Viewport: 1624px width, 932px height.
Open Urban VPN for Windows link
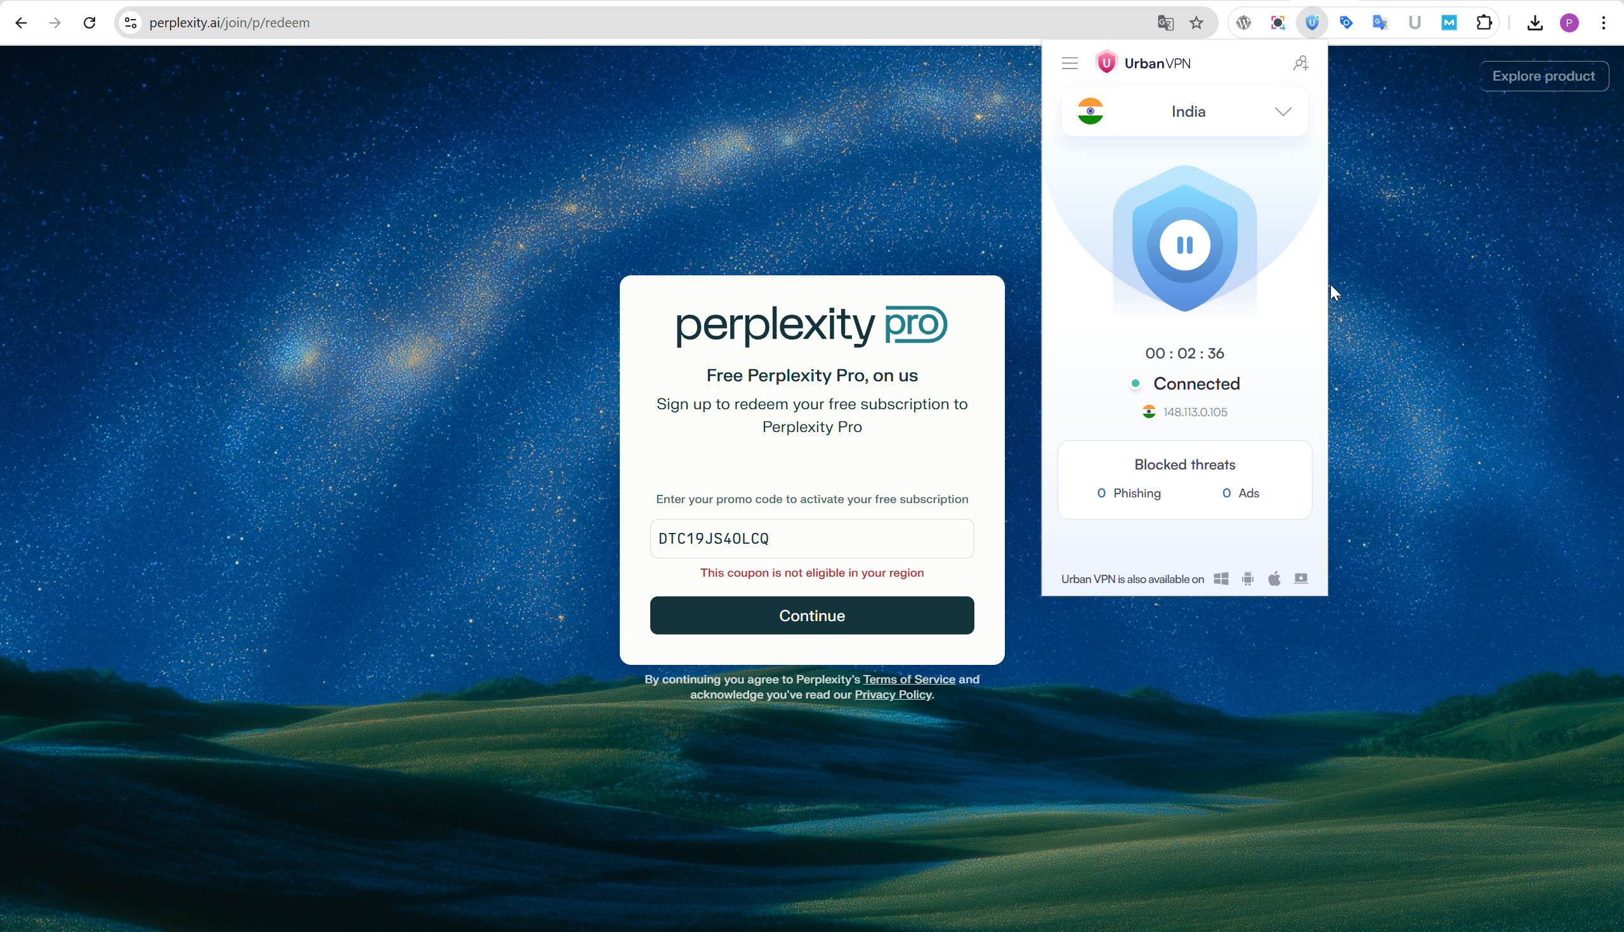(x=1221, y=579)
